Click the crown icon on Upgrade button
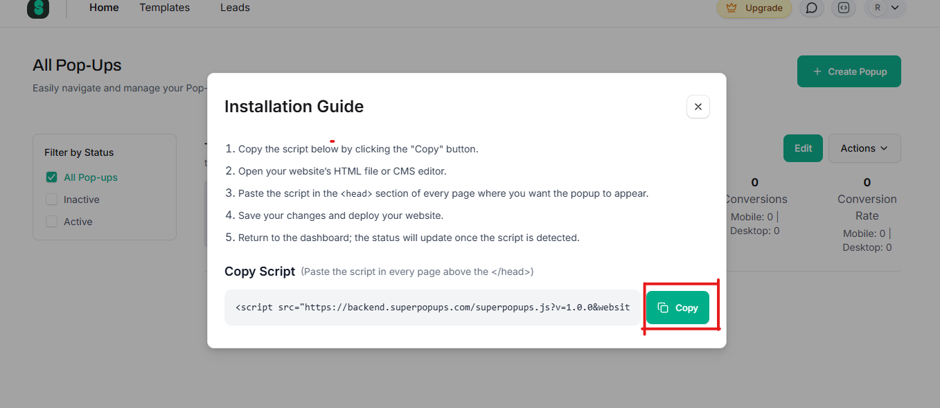This screenshot has height=408, width=940. coord(733,8)
